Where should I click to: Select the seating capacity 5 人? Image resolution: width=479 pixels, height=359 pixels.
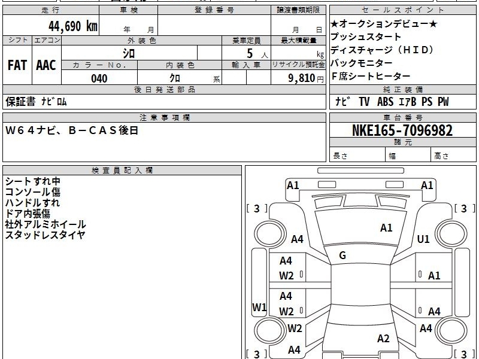pyautogui.click(x=257, y=54)
